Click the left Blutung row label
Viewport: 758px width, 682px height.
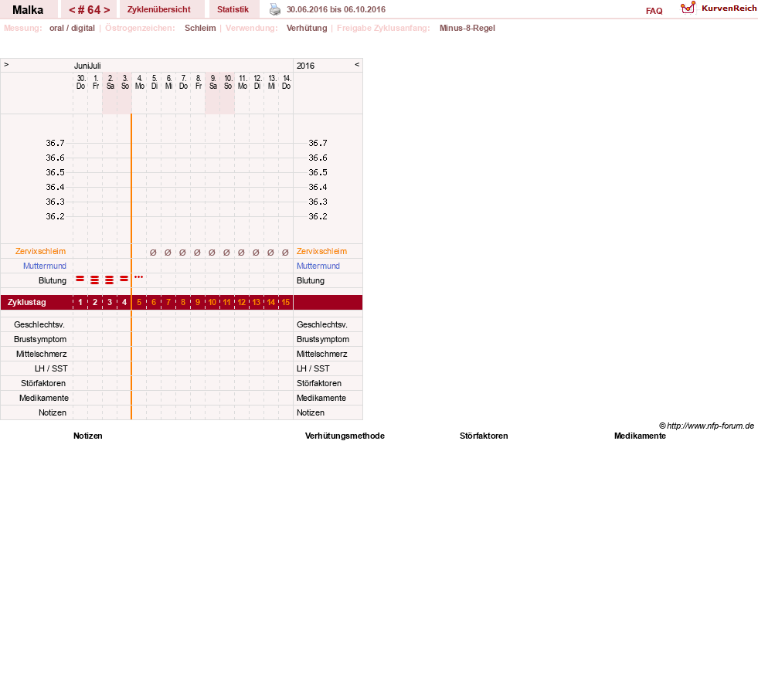pos(53,281)
